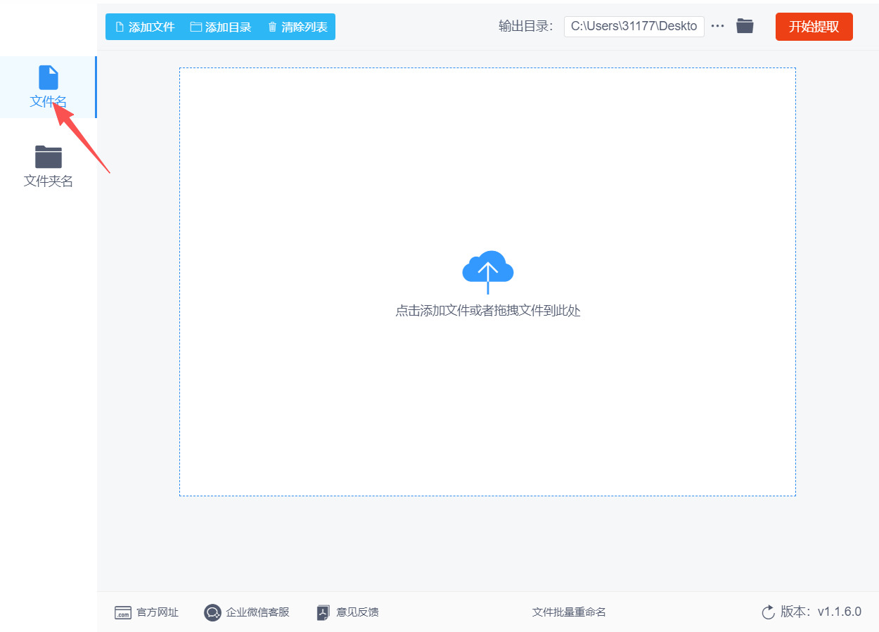Click 添加目录 in the toolbar
Image resolution: width=879 pixels, height=632 pixels.
coord(221,26)
